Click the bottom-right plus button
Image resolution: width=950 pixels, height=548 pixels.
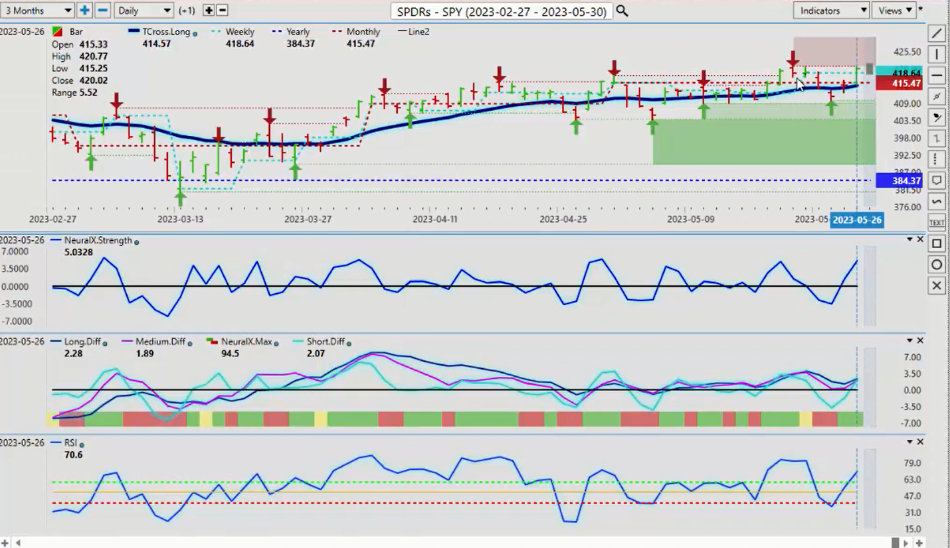coord(919,543)
